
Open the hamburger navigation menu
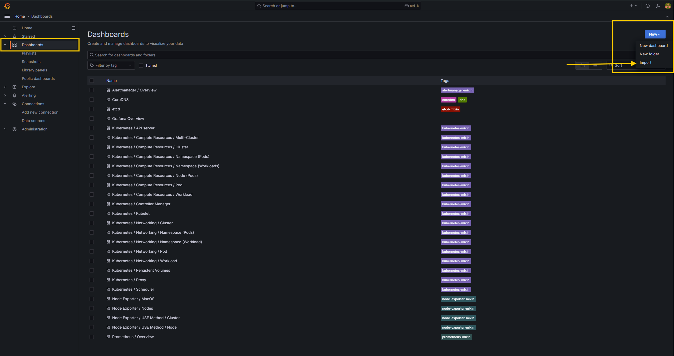tap(7, 16)
